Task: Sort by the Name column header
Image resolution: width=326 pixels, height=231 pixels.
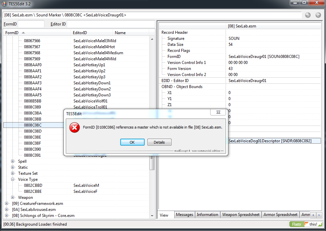Action: pos(131,32)
